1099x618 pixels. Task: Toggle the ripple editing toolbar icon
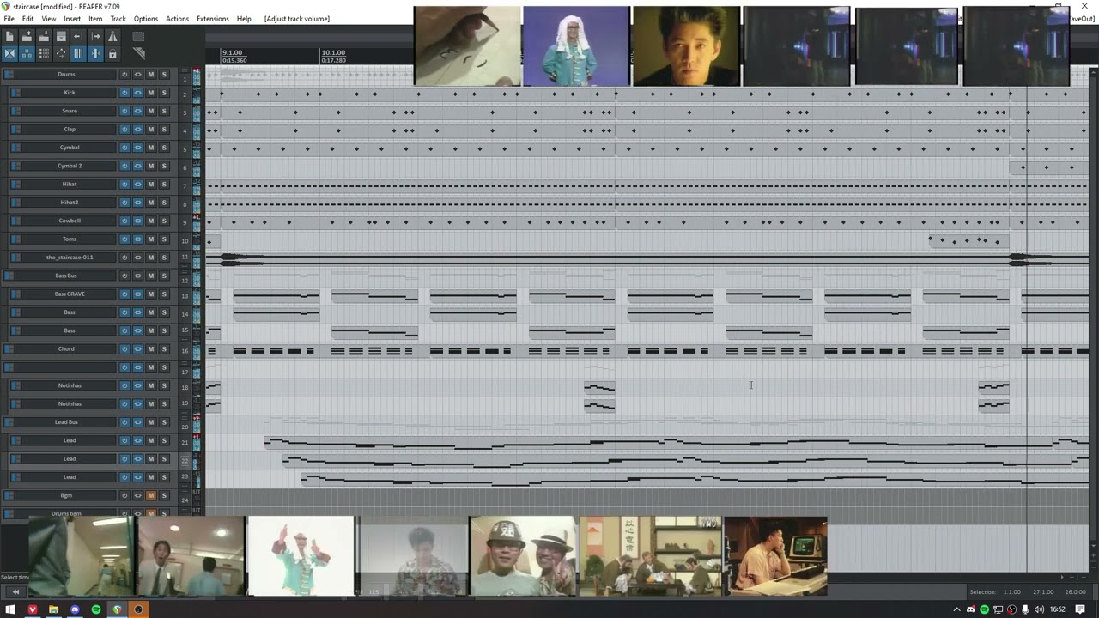(44, 53)
